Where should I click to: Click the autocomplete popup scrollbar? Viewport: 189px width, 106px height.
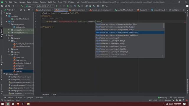point(164,26)
